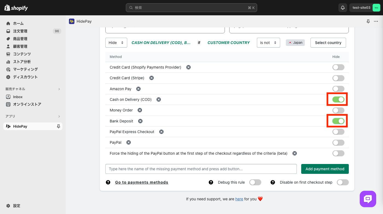Open the purple support chat widget
383x214 pixels.
pyautogui.click(x=368, y=199)
